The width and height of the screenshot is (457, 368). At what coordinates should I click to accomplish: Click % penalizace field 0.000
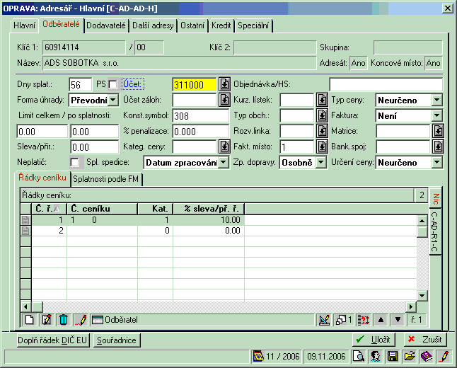pyautogui.click(x=200, y=132)
